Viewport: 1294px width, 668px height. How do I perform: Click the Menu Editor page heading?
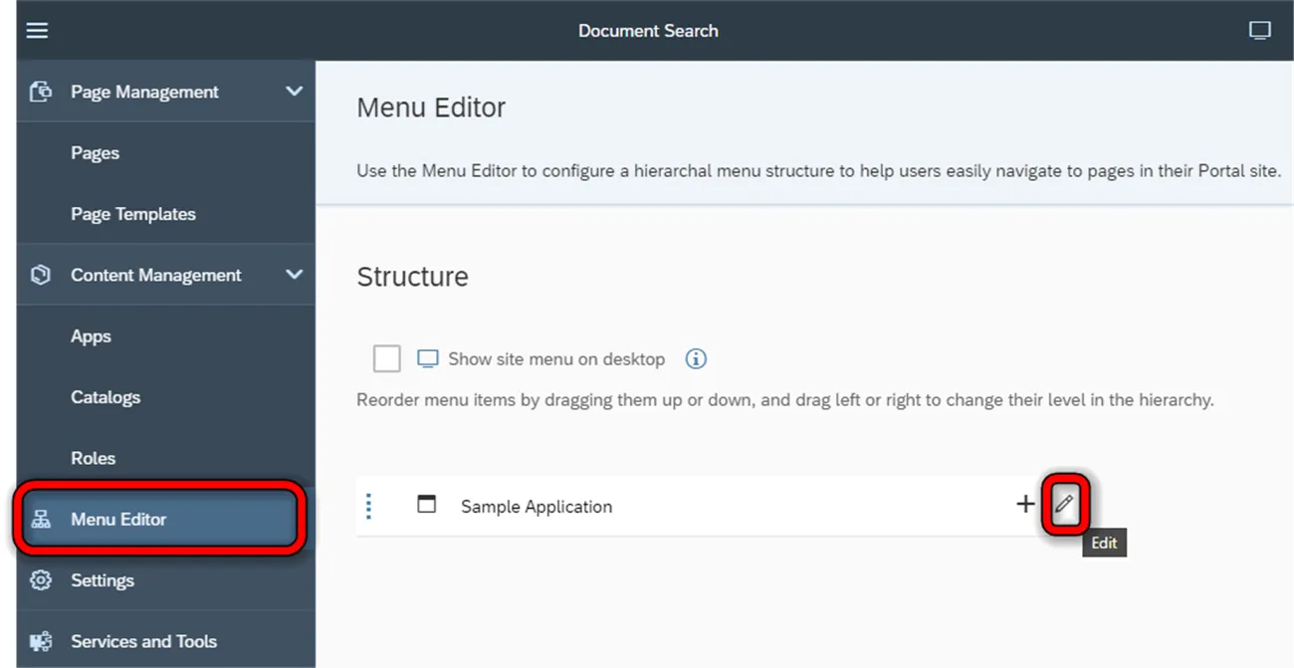(431, 108)
